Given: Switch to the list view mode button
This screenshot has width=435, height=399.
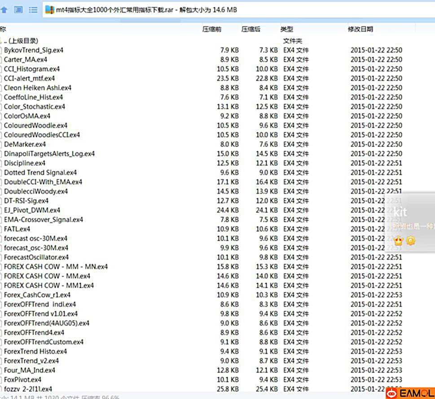Looking at the screenshot, I should (x=33, y=10).
